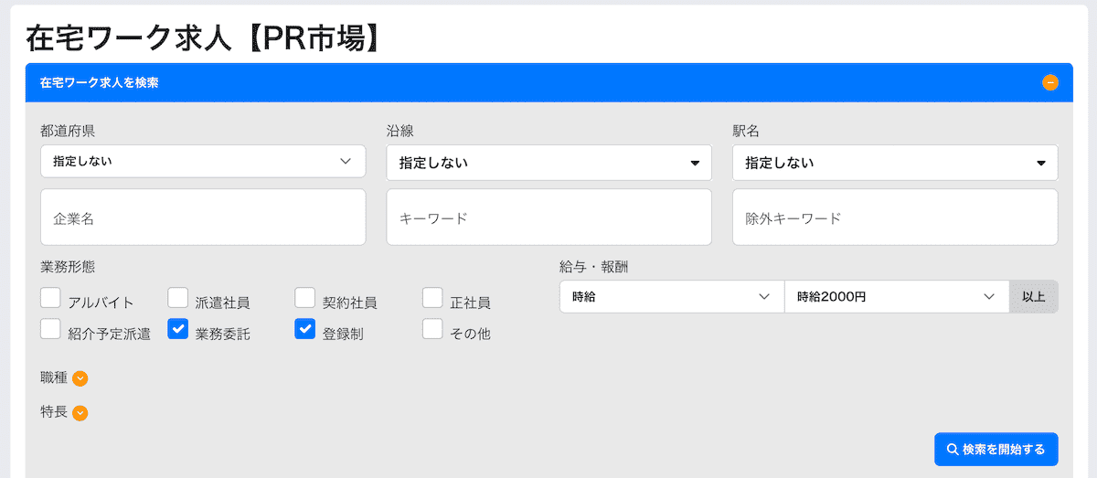Tick the 契約社員 checkbox
The width and height of the screenshot is (1097, 478).
tap(305, 298)
